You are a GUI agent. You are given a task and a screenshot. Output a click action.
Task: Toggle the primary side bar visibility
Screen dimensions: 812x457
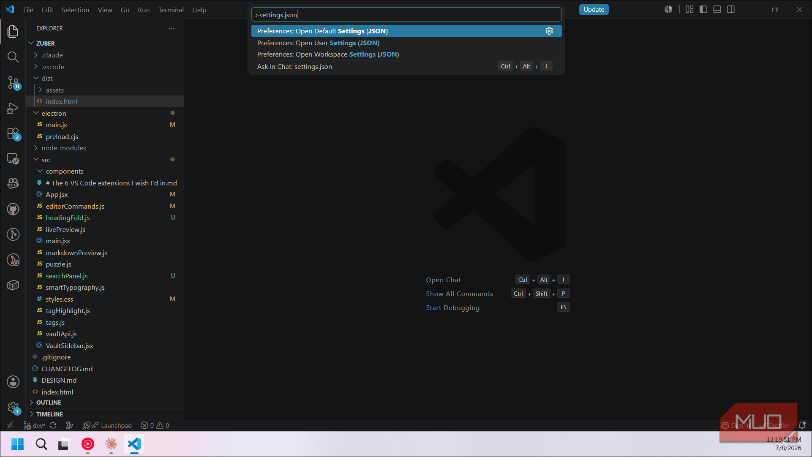point(703,10)
